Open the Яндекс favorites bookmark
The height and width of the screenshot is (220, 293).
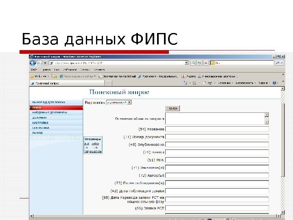pos(189,76)
